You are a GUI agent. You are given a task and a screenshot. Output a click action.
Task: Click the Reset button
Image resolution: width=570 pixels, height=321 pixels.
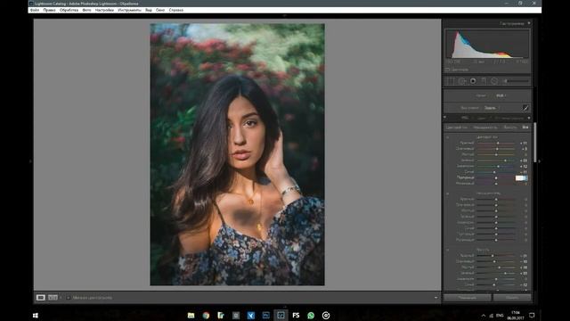(x=512, y=298)
